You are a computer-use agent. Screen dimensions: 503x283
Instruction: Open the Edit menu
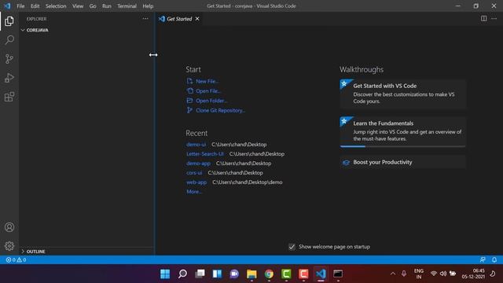35,6
